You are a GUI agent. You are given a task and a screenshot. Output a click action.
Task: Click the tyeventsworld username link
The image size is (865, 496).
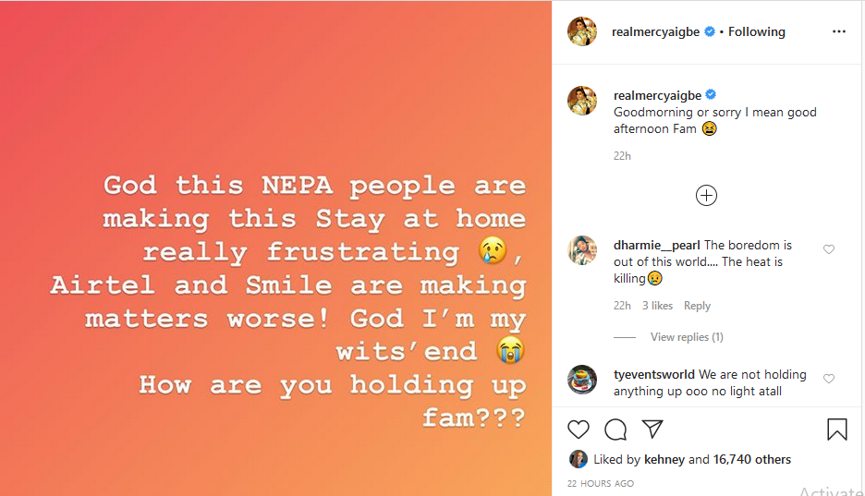[x=654, y=374]
